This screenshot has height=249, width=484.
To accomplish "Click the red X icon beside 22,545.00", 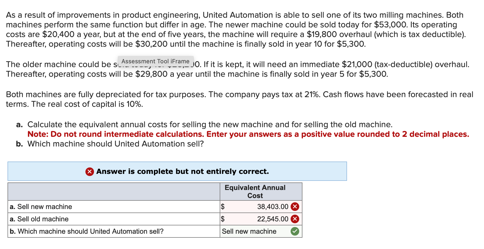I will pos(294,219).
